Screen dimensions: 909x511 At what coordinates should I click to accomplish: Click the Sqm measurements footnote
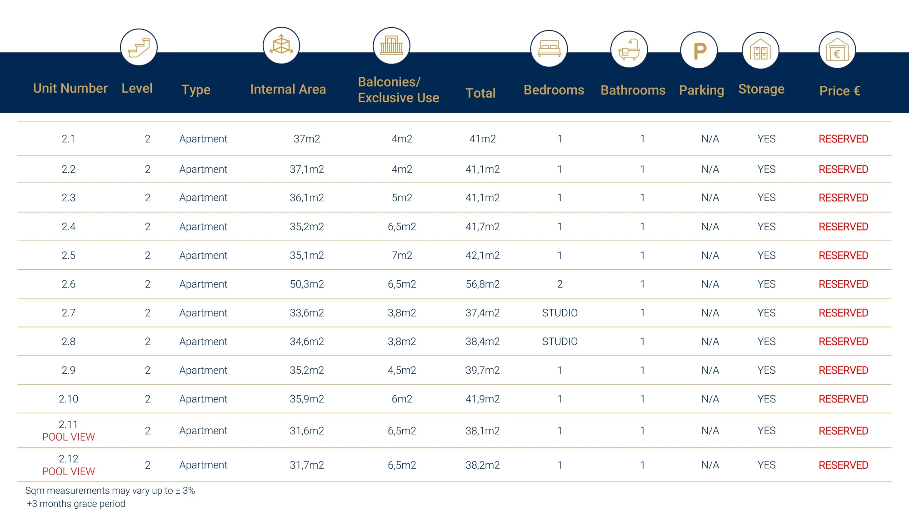coord(110,491)
